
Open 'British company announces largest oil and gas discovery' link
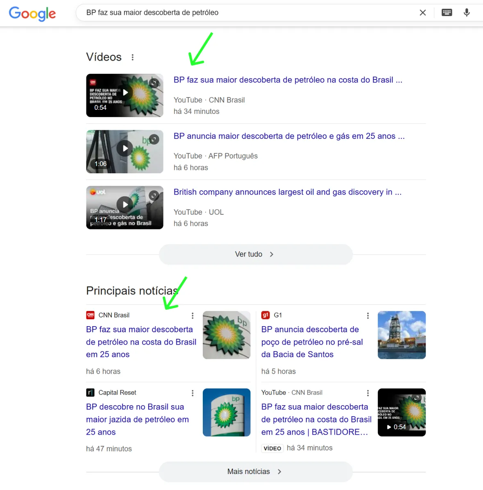pos(288,192)
